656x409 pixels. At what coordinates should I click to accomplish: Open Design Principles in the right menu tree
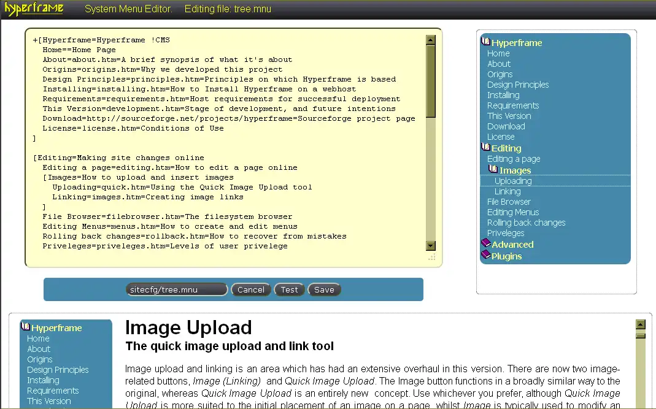click(518, 85)
